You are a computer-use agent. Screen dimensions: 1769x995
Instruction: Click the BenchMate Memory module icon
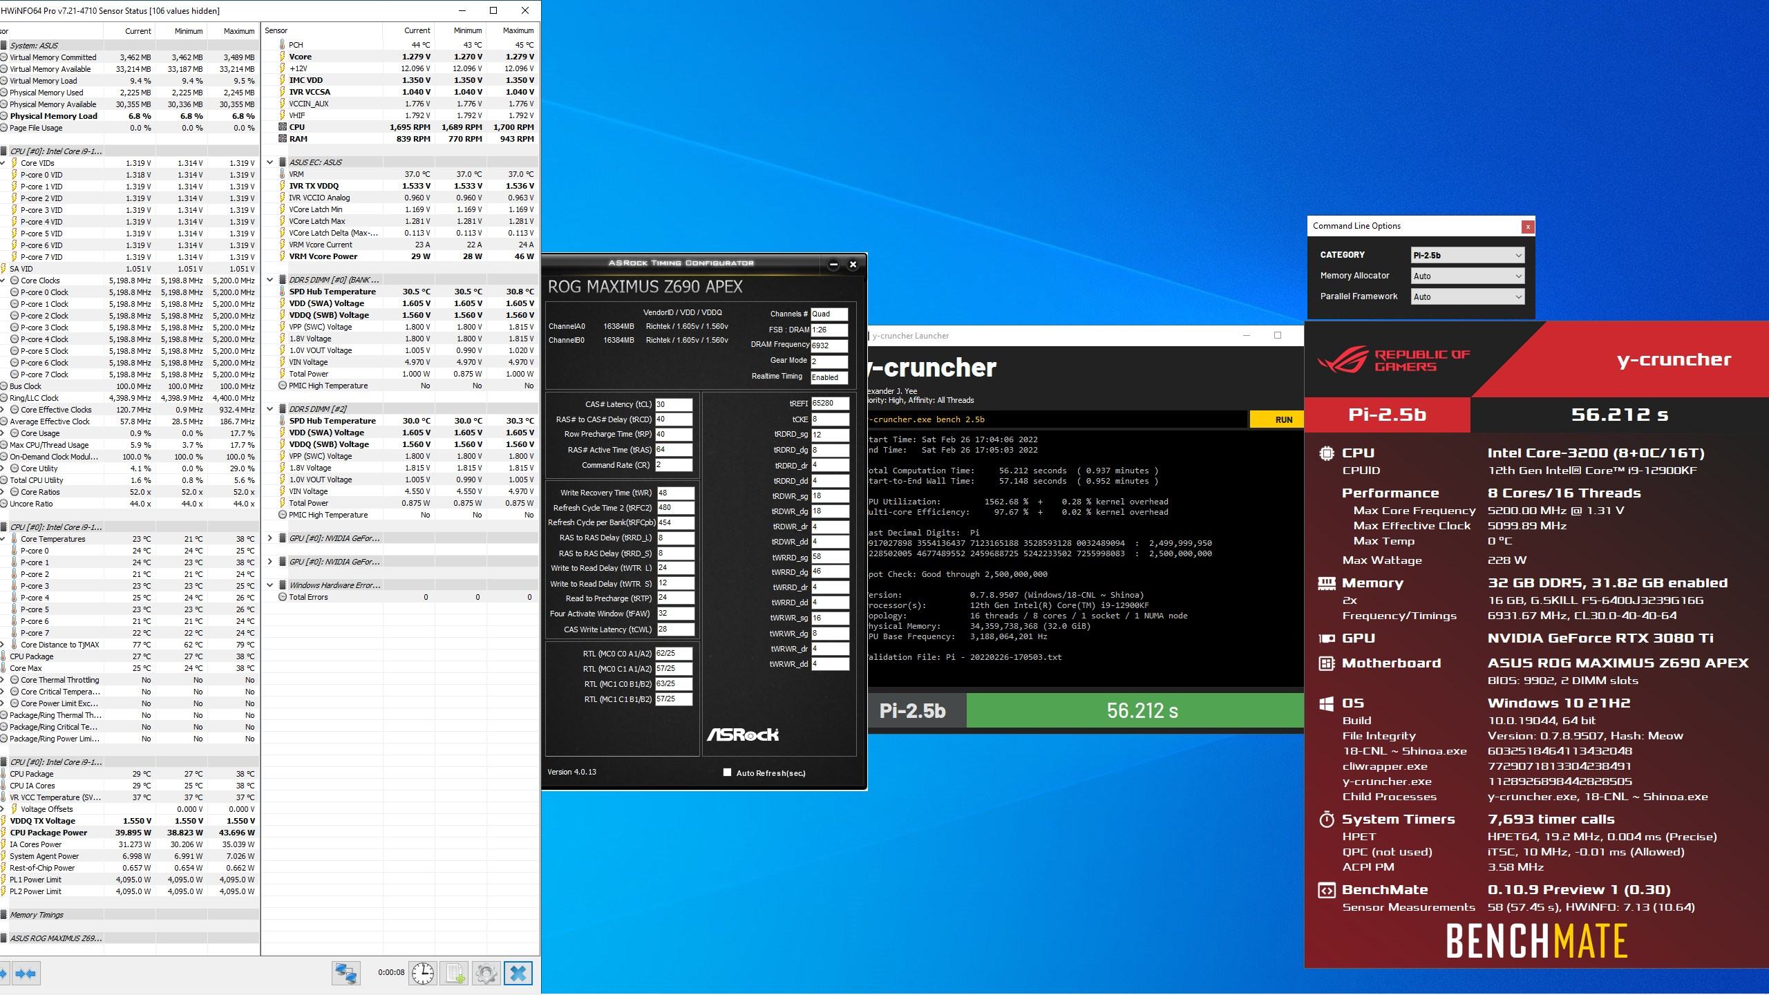(1326, 584)
